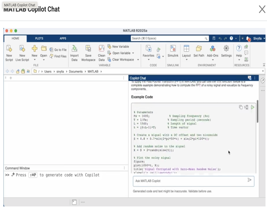Click the yellow plus New icon
This screenshot has width=267, height=210.
point(34,49)
